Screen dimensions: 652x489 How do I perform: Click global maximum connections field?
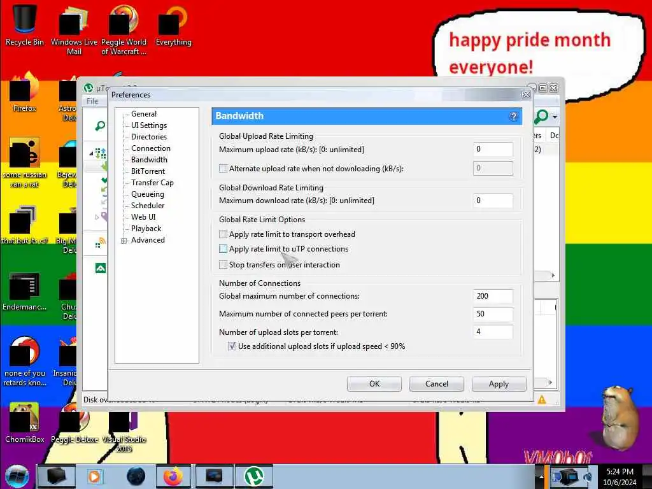493,296
